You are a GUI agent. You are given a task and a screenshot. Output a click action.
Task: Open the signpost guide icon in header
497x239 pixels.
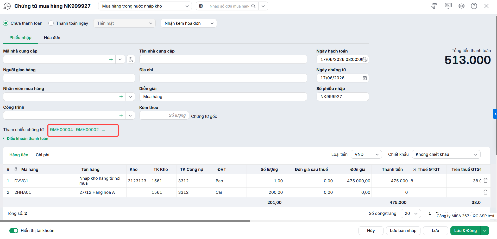pos(434,6)
